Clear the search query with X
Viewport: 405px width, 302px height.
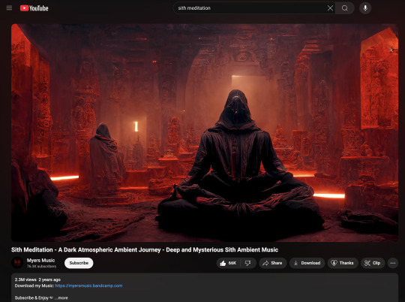tap(330, 8)
